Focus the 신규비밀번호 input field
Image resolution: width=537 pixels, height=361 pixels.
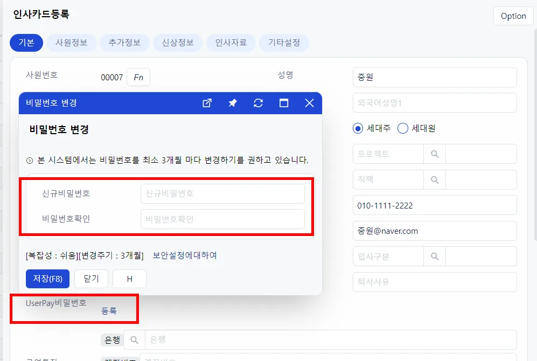pyautogui.click(x=222, y=193)
